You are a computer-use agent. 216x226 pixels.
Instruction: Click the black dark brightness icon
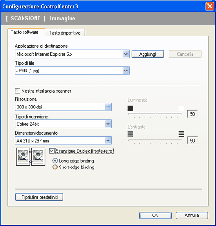pos(130,108)
